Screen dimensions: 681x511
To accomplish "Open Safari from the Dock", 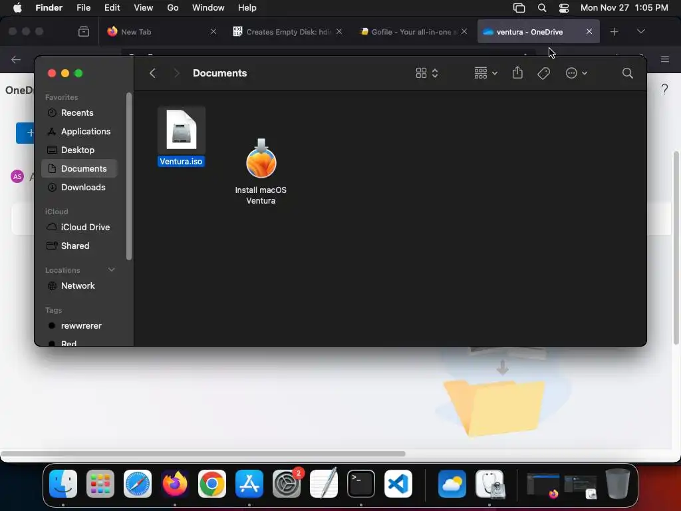I will 138,484.
